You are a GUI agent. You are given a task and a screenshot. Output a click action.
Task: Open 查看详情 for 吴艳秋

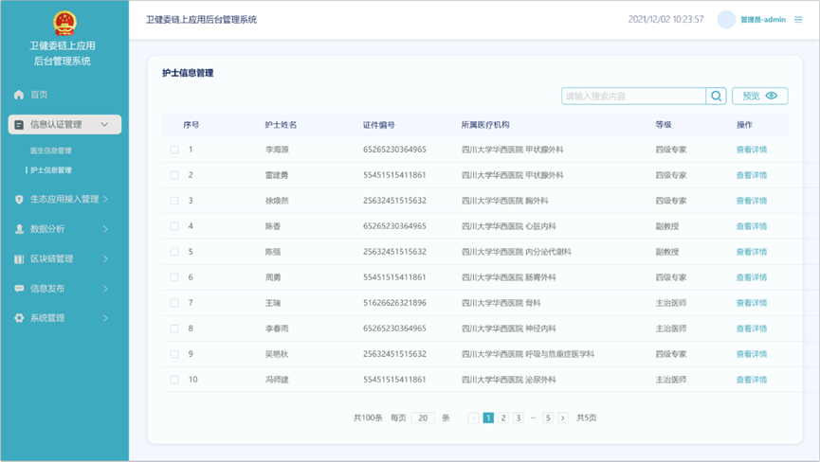(x=752, y=354)
